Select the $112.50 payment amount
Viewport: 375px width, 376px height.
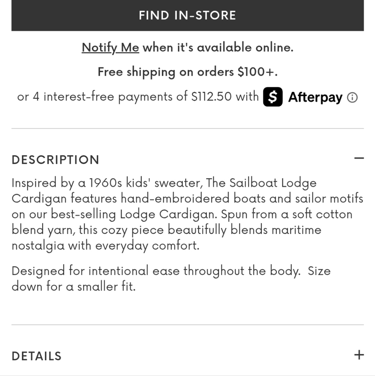211,97
